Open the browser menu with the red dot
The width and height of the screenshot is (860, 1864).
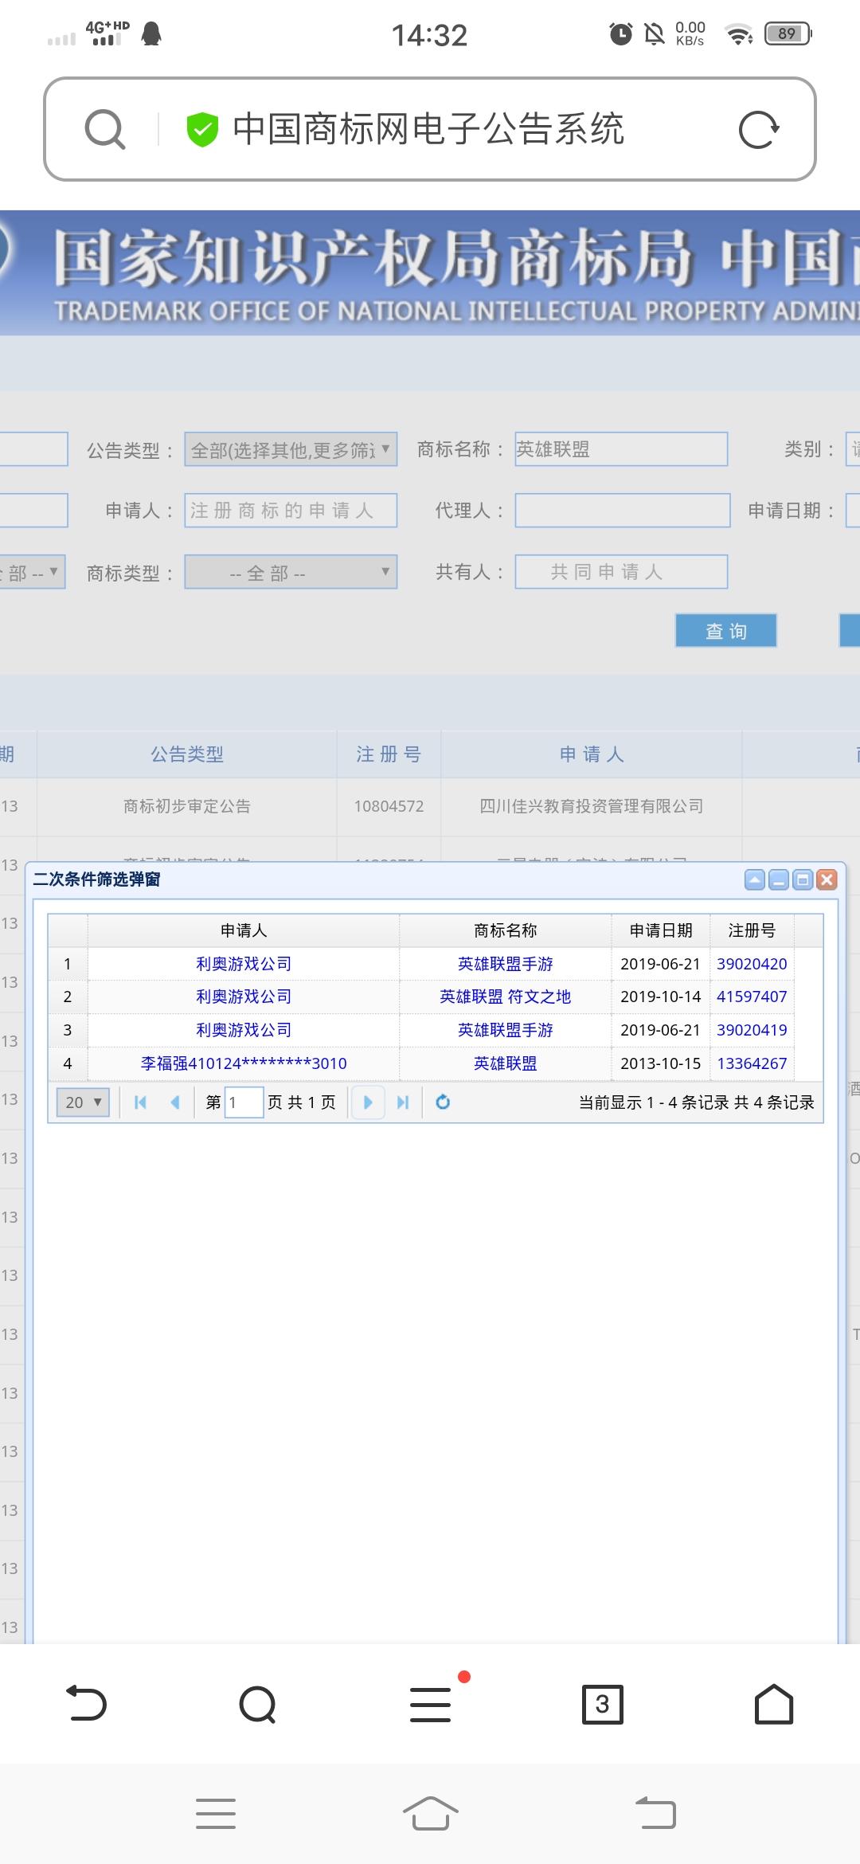click(431, 1705)
